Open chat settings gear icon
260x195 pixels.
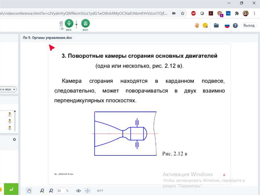coord(14,139)
